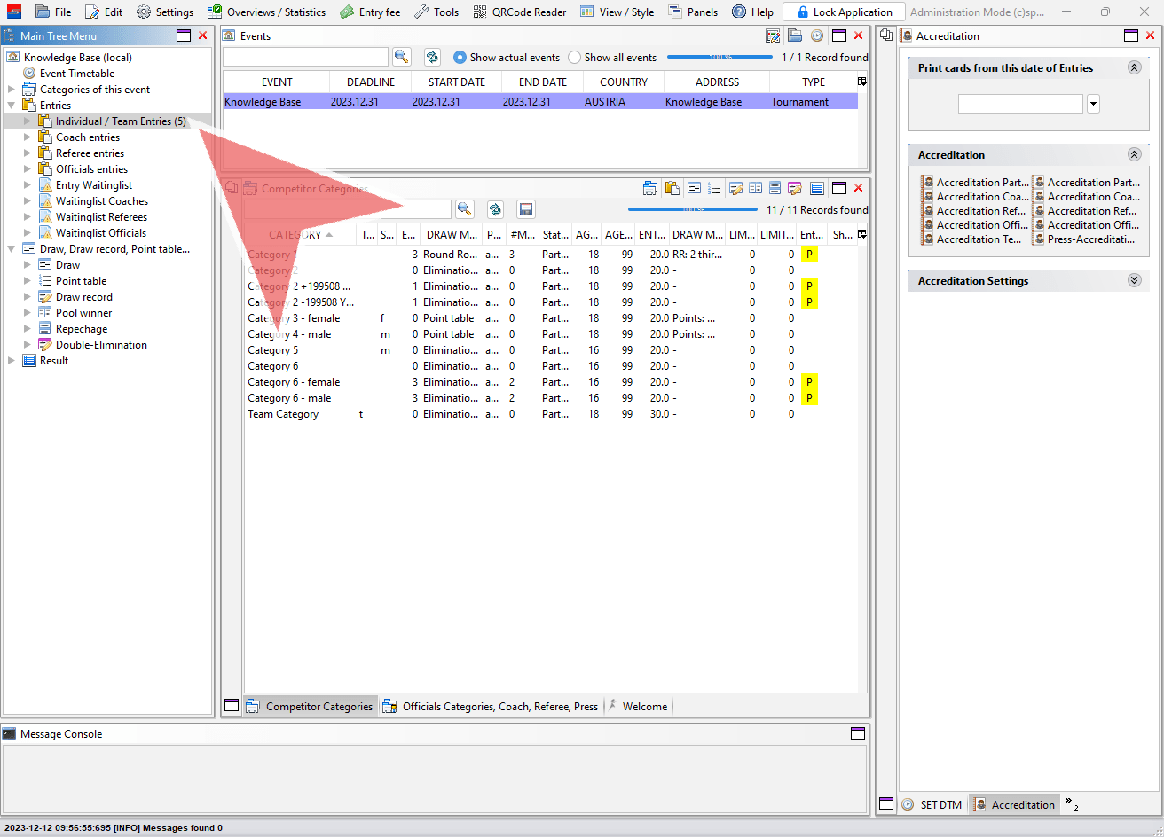
Task: Open the print cards date dropdown
Action: coord(1093,104)
